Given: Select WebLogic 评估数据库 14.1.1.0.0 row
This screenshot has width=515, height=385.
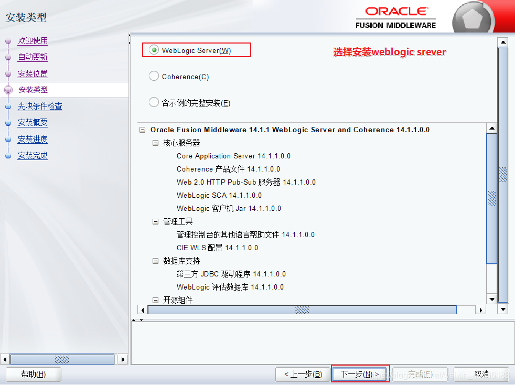Looking at the screenshot, I should coord(230,287).
